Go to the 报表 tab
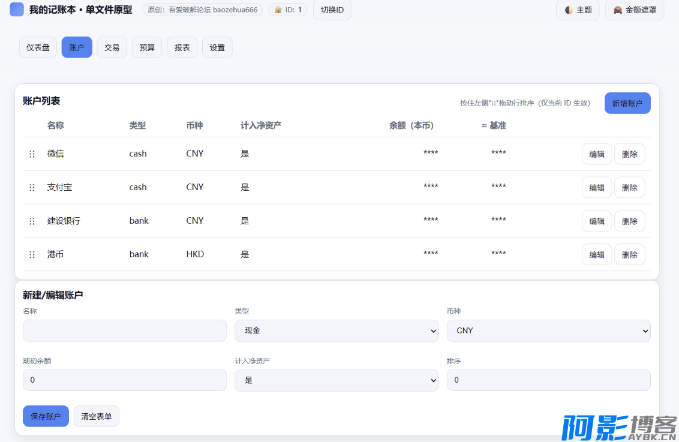 182,47
